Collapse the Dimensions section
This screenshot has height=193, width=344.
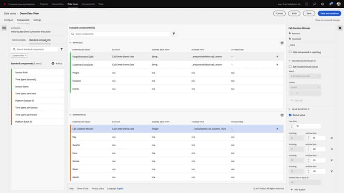point(70,115)
